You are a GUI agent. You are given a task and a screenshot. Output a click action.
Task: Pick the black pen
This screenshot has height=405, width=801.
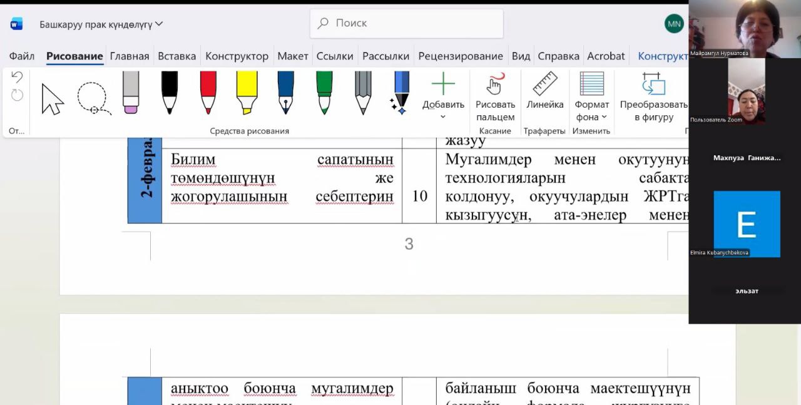[169, 93]
